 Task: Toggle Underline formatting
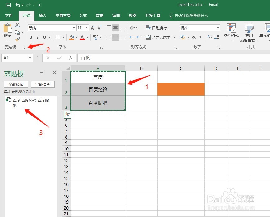click(45, 37)
